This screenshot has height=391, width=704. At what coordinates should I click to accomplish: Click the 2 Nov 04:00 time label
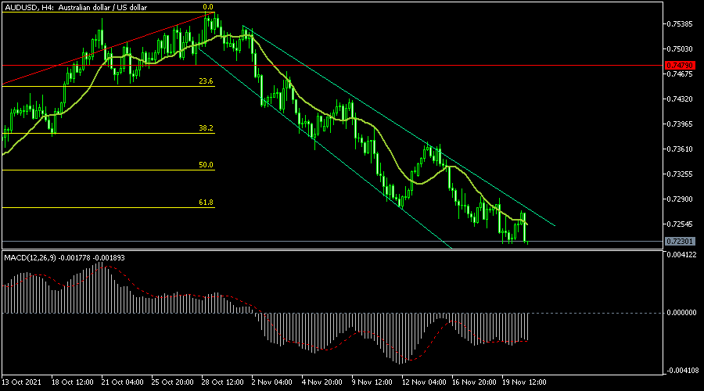[271, 382]
